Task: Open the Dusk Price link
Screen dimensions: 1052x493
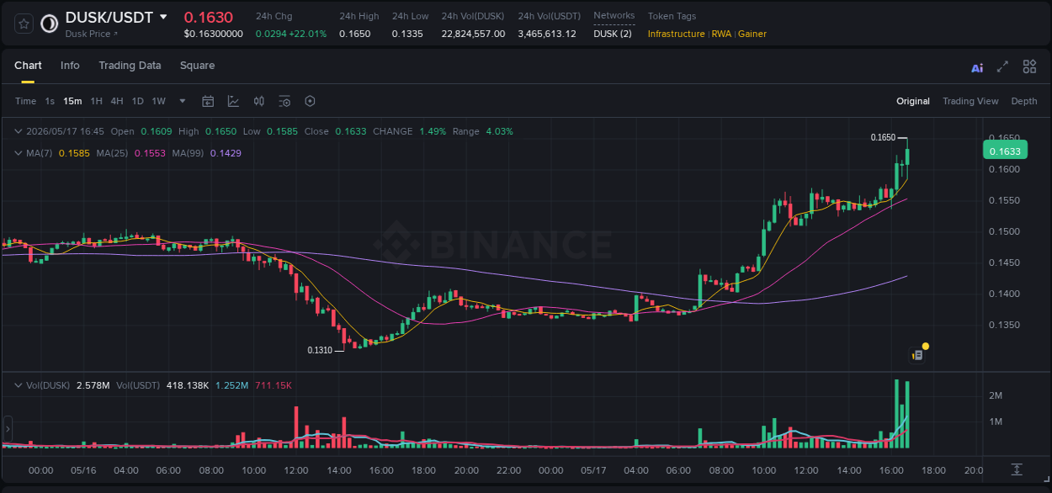Action: coord(92,34)
